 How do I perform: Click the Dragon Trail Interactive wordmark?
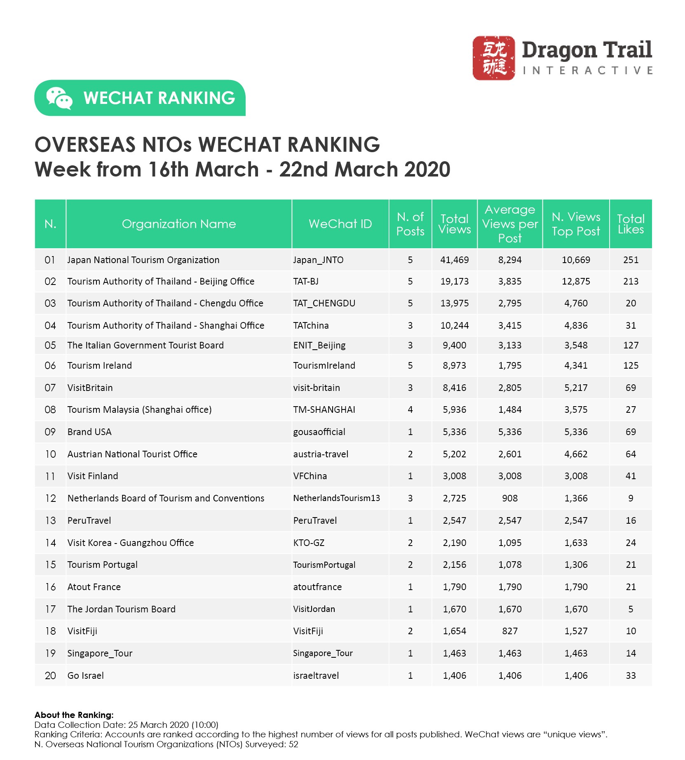[586, 58]
